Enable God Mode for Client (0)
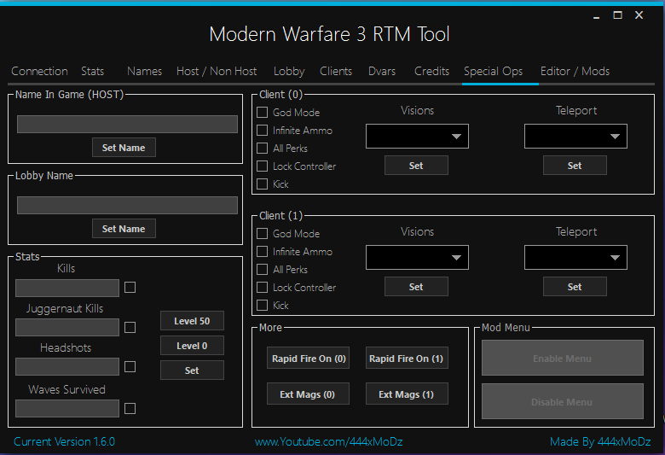 pos(262,112)
